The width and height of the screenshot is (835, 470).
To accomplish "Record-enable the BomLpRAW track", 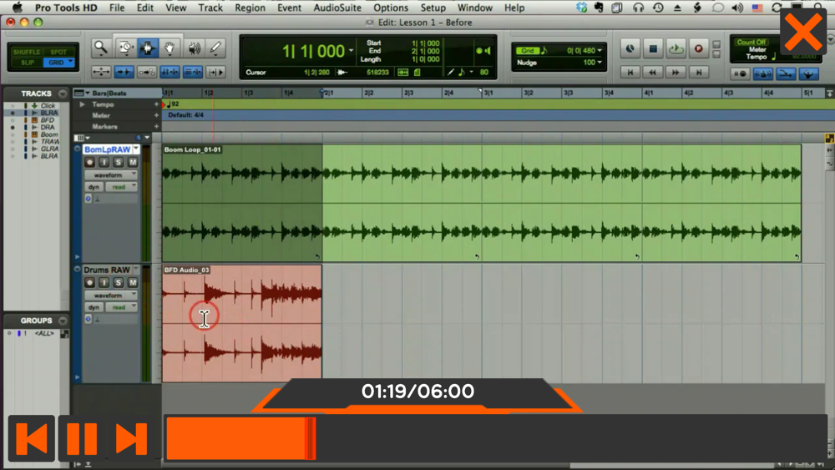I will [x=89, y=162].
